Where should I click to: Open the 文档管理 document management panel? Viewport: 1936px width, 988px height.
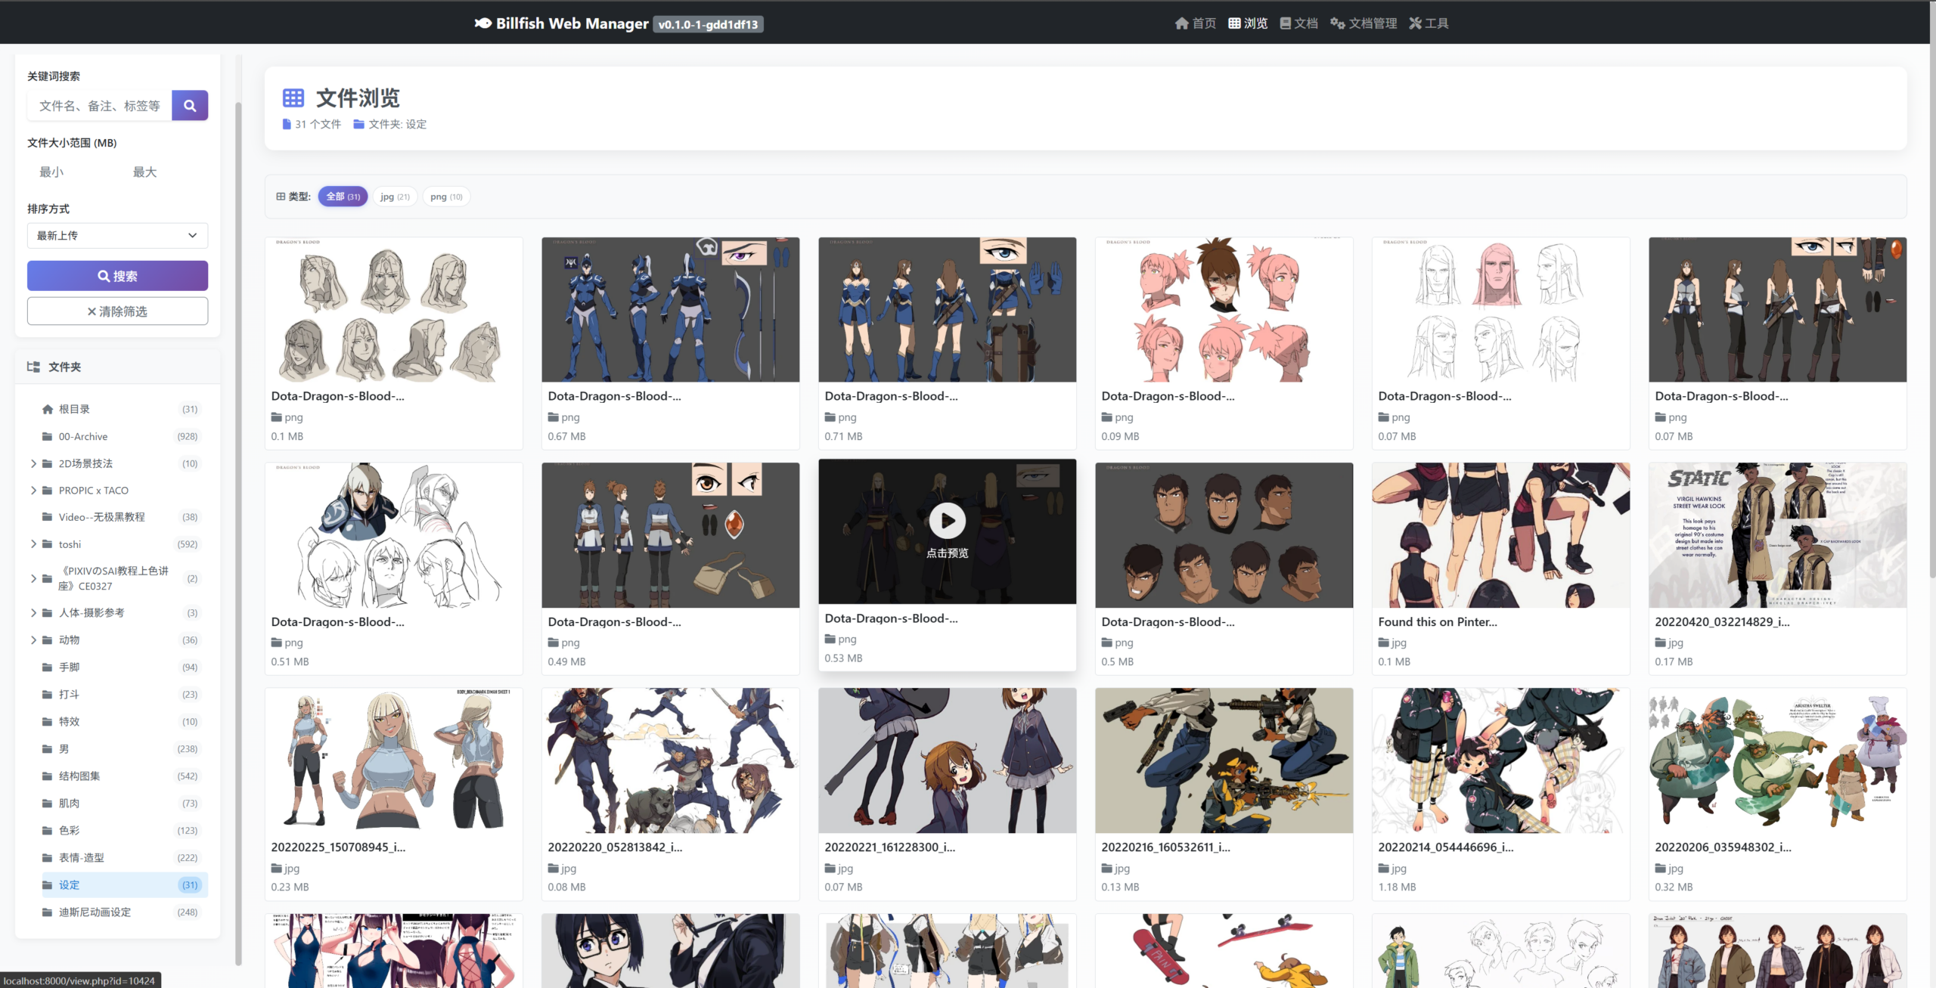1364,23
